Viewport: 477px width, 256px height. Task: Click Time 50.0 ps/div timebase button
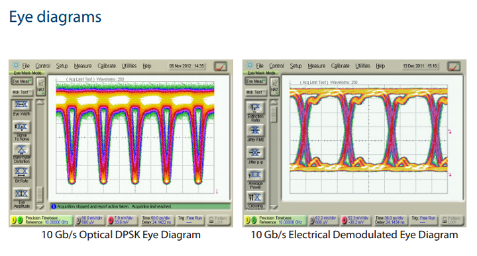coord(157,220)
